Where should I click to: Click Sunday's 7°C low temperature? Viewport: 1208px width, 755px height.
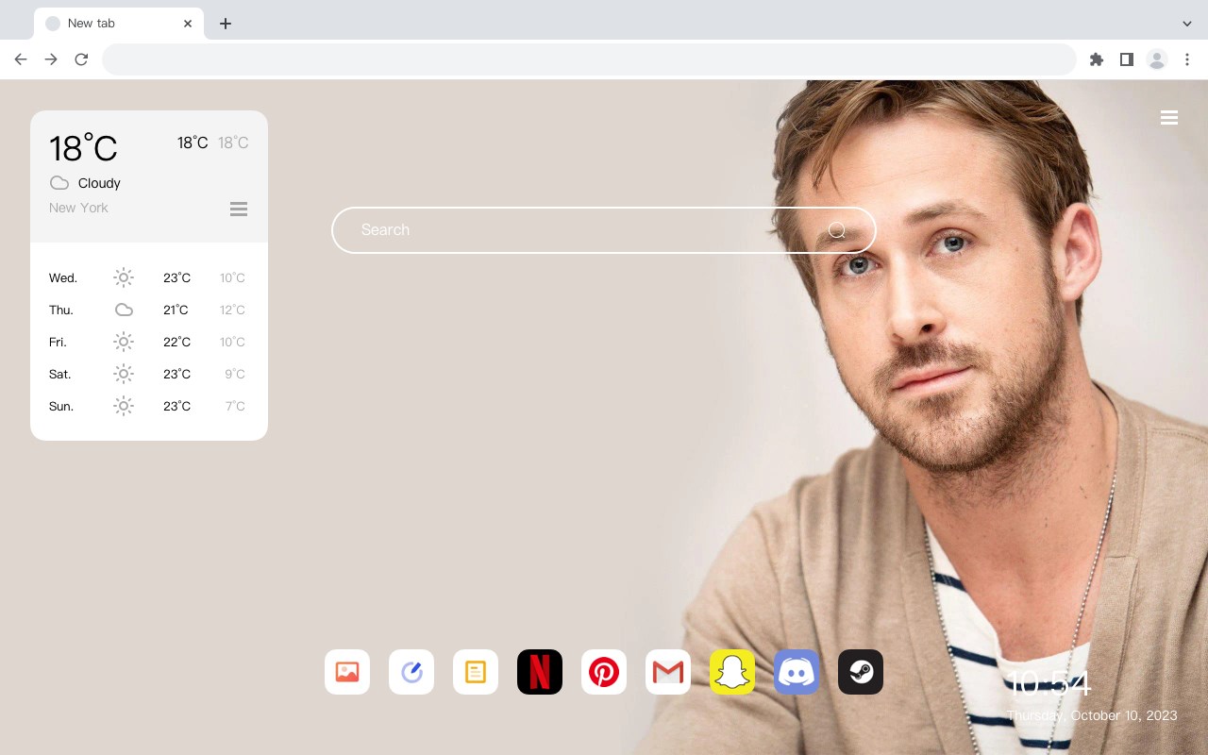(235, 406)
